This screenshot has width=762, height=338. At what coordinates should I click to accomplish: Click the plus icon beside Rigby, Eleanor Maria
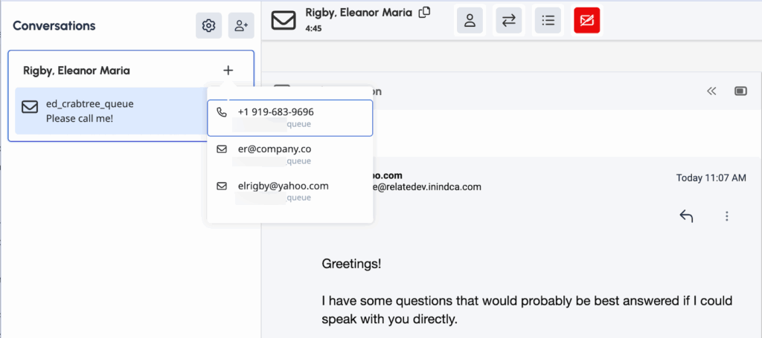228,71
